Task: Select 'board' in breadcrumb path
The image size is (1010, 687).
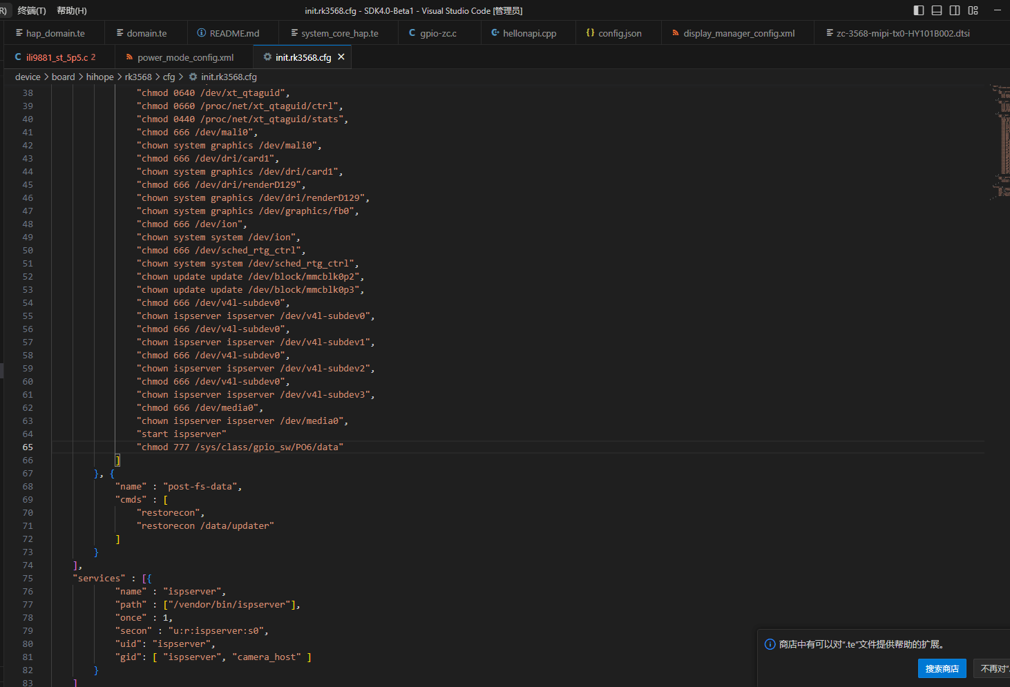Action: 63,77
